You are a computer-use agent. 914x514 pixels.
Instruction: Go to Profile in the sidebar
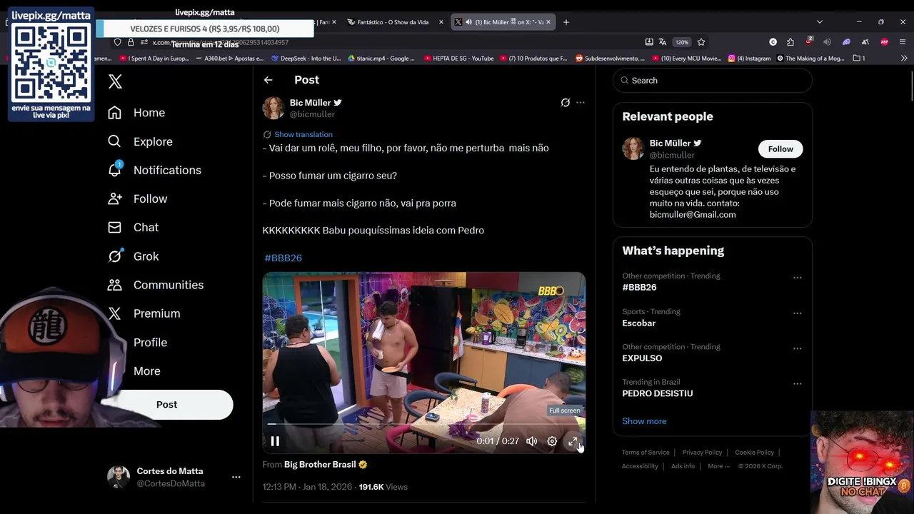click(x=150, y=343)
